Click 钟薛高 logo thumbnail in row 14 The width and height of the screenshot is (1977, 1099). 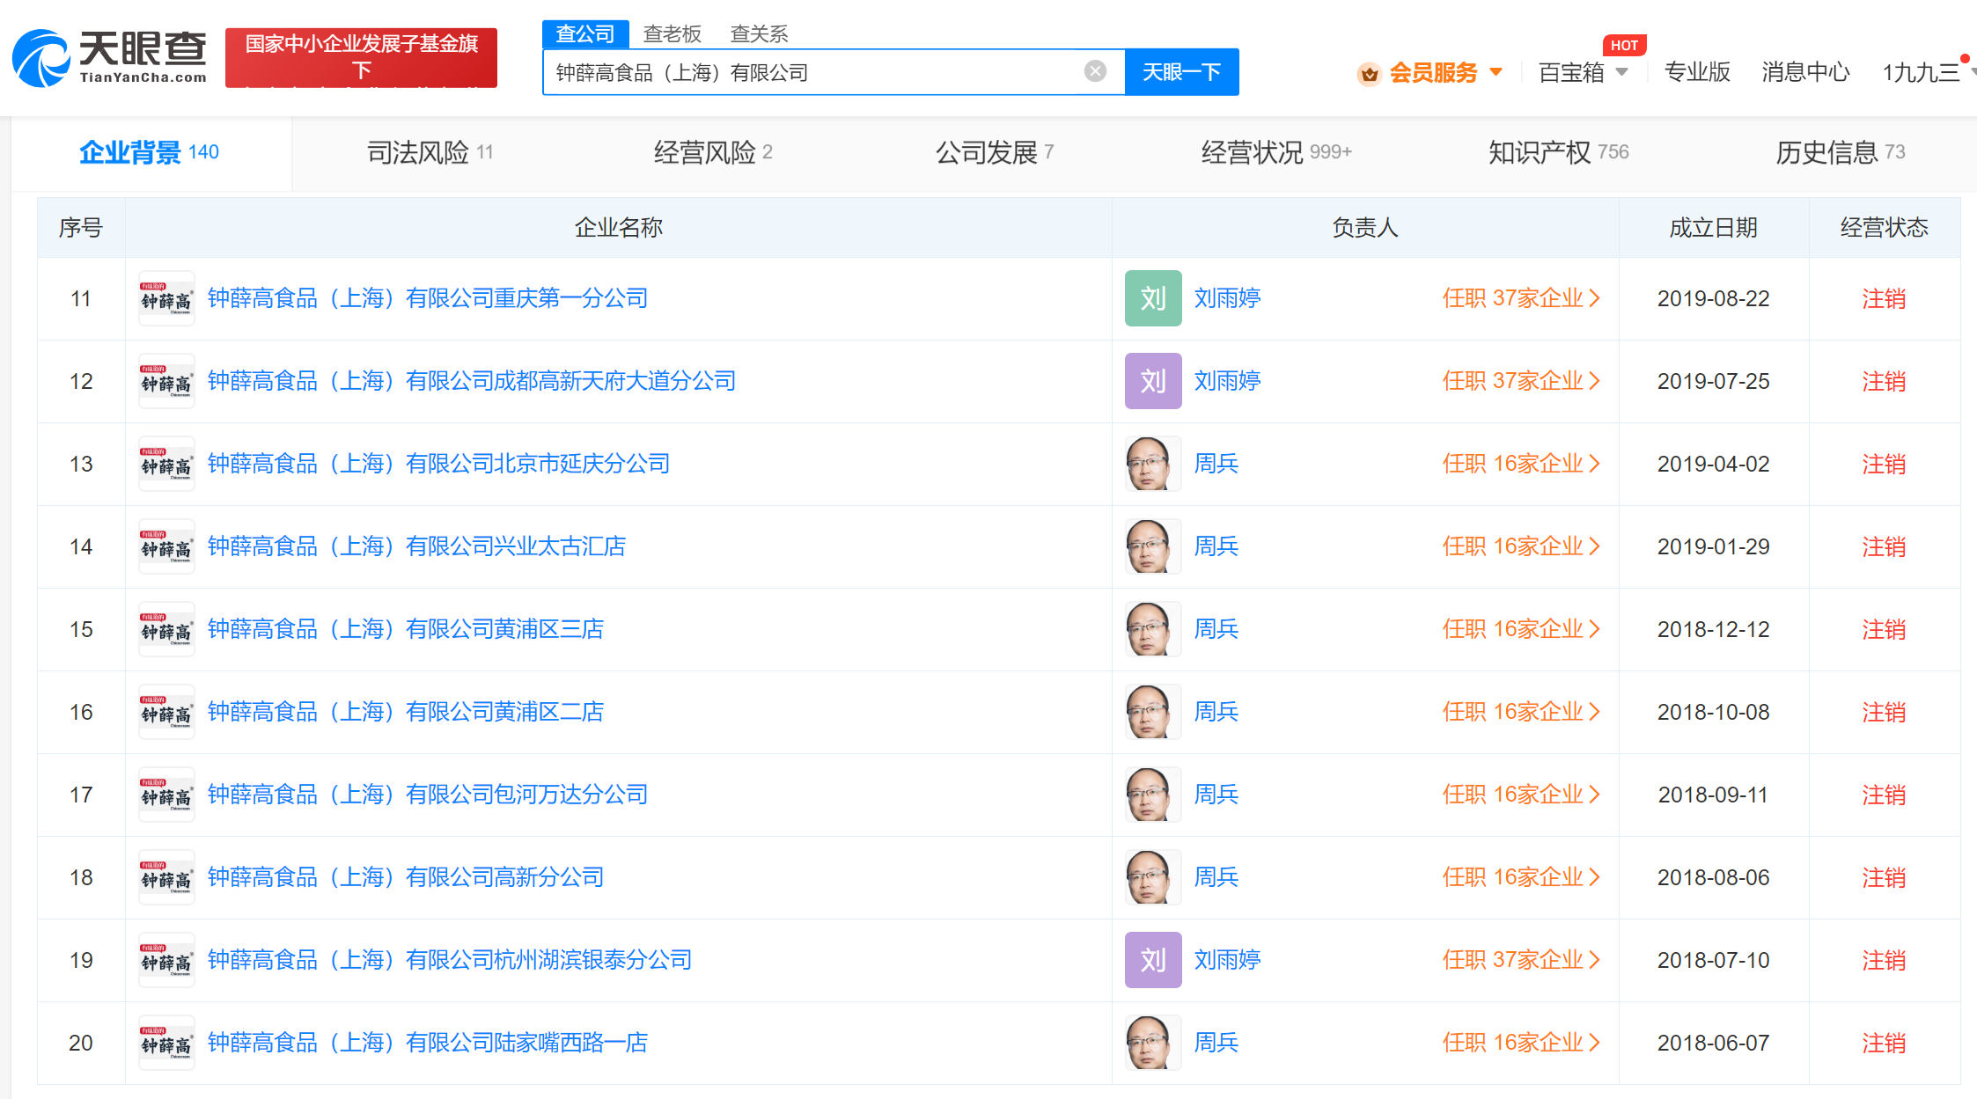point(166,546)
